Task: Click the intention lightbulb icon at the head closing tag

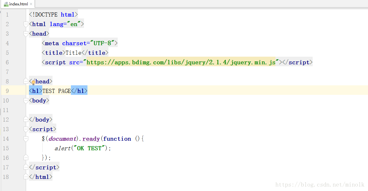Action: 33,82
